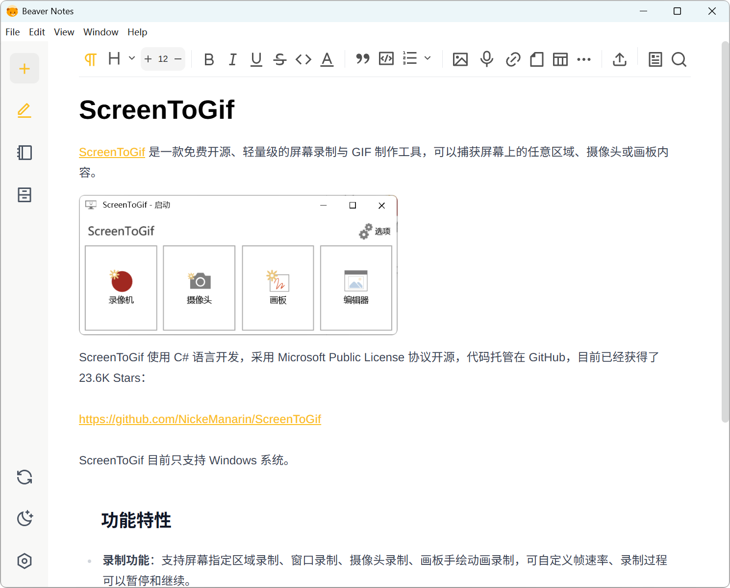
Task: Follow the ScreenToGif hyperlink in first paragraph
Action: (112, 152)
